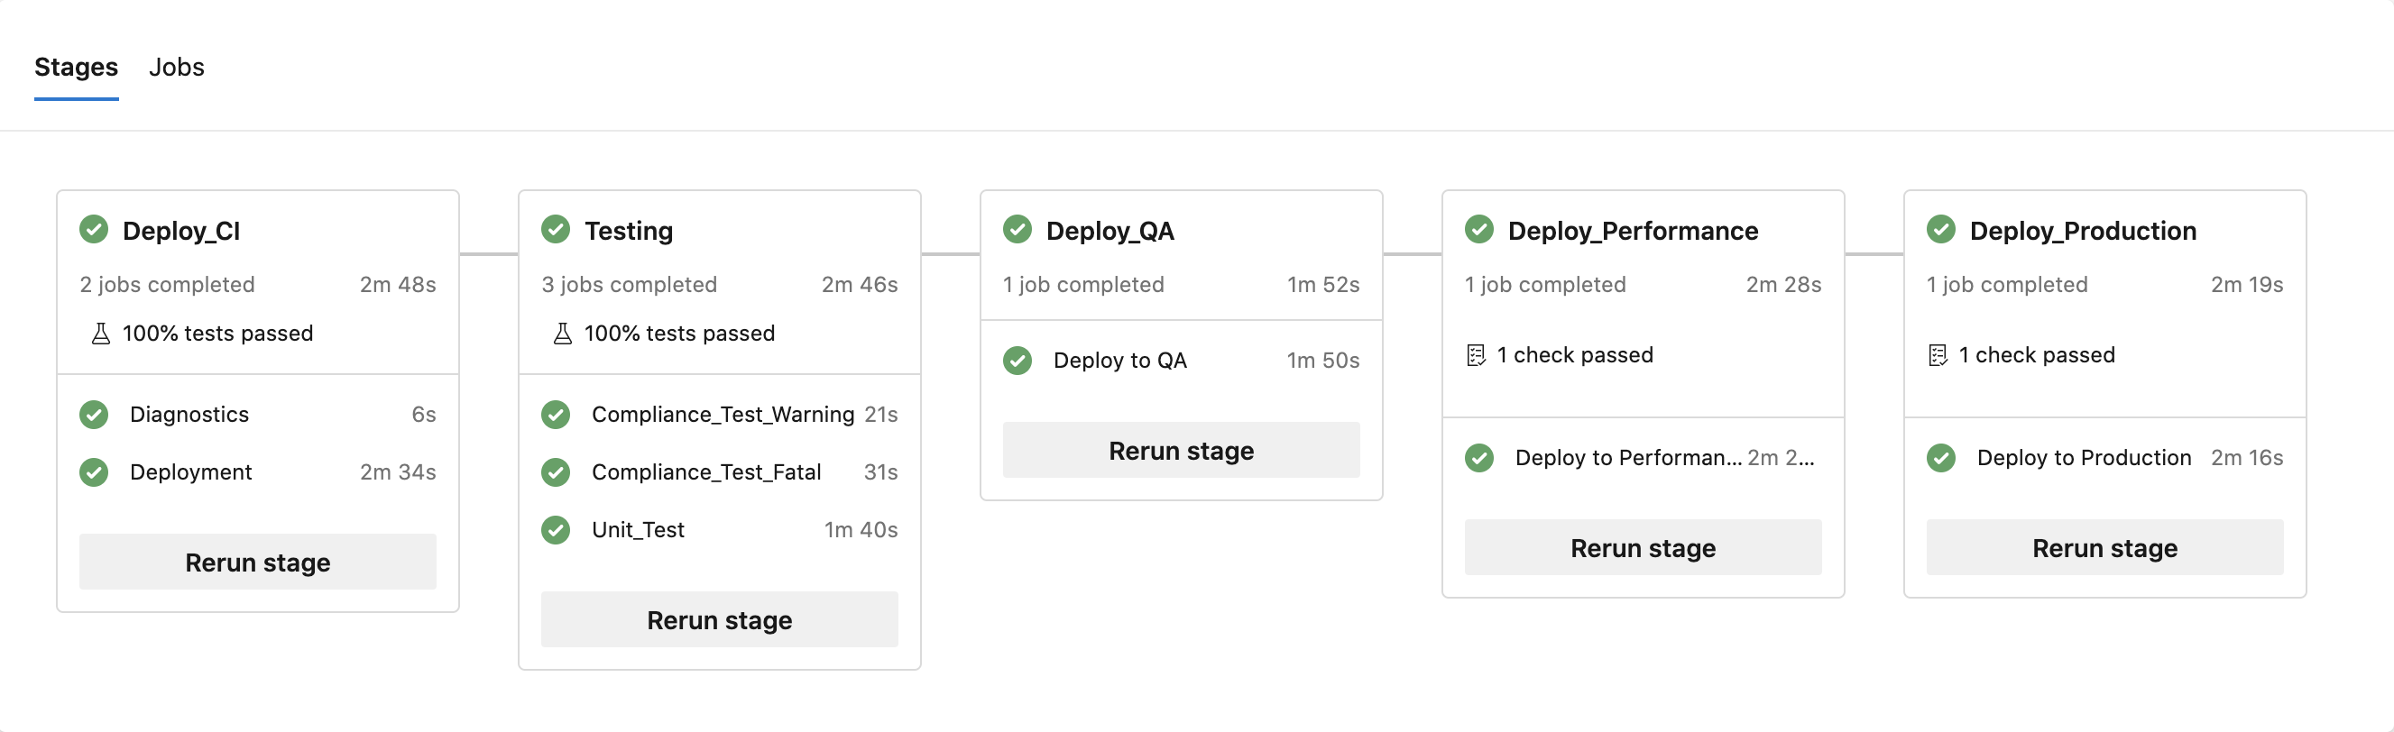Click checklist icon in Deploy_Production card
The height and width of the screenshot is (732, 2394).
pyautogui.click(x=1938, y=355)
